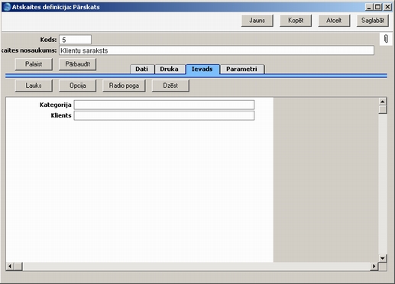Click the Klients label
The width and height of the screenshot is (395, 284).
tap(61, 115)
